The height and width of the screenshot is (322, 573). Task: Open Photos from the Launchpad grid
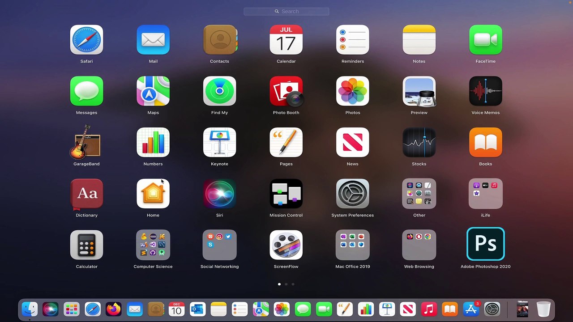[x=353, y=91]
